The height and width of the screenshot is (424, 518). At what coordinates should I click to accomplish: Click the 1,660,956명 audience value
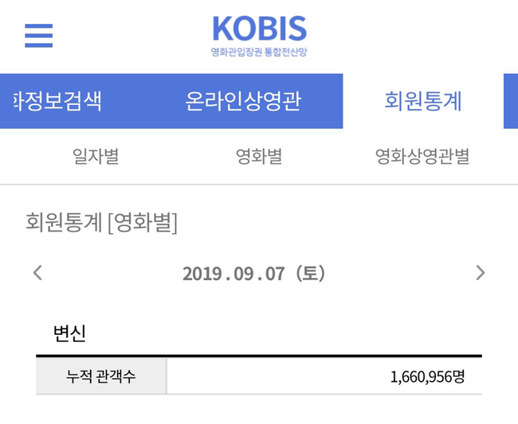coord(427,376)
